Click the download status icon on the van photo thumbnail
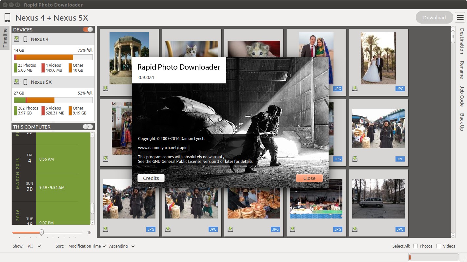 click(x=355, y=229)
